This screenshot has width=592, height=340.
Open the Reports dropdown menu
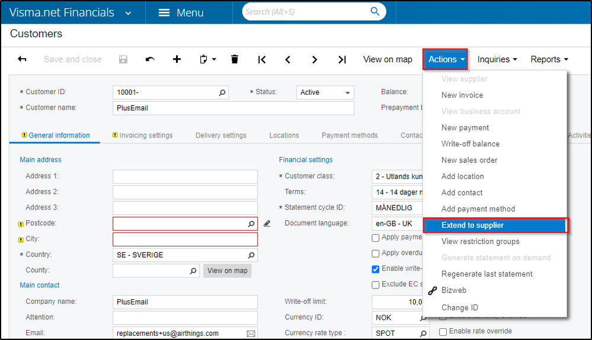[x=549, y=59]
